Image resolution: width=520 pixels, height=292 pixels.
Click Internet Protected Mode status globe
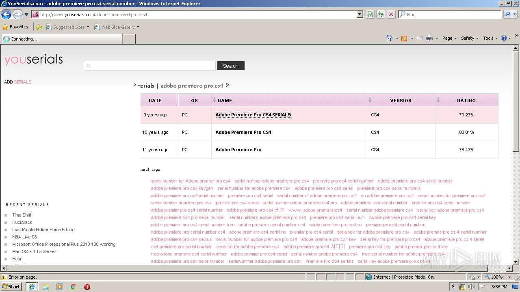click(x=369, y=277)
